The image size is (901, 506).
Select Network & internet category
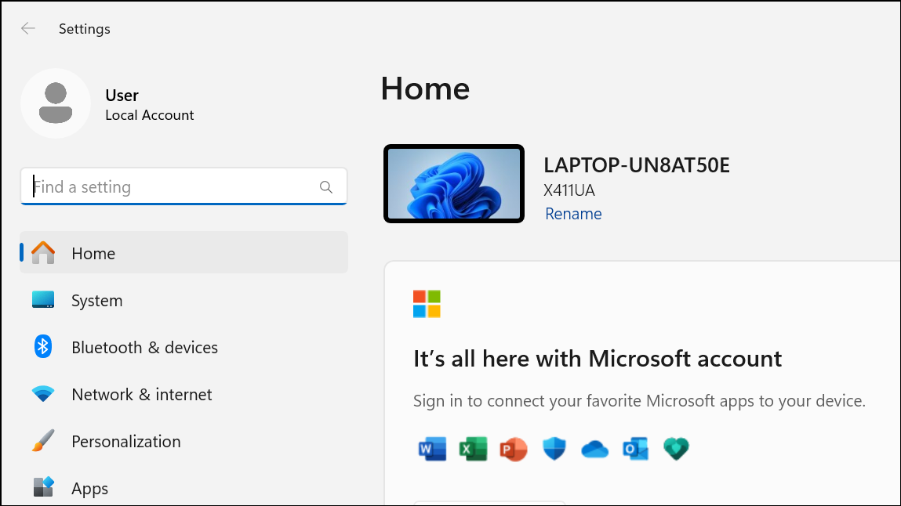click(183, 394)
